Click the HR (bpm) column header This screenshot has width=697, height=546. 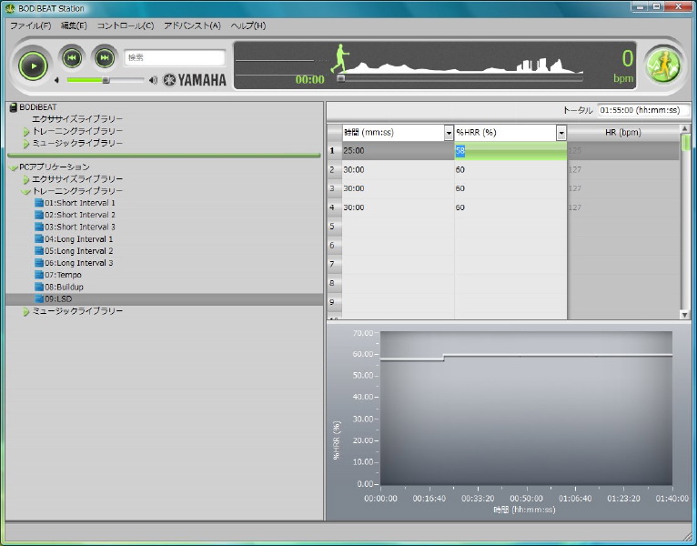pyautogui.click(x=622, y=133)
